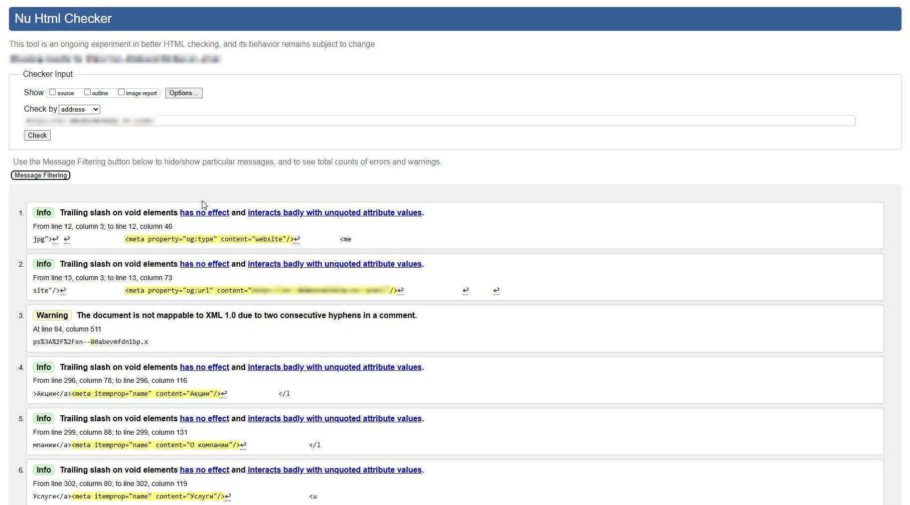910x505 pixels.
Task: Click the Info badge in message 6
Action: pyautogui.click(x=44, y=470)
